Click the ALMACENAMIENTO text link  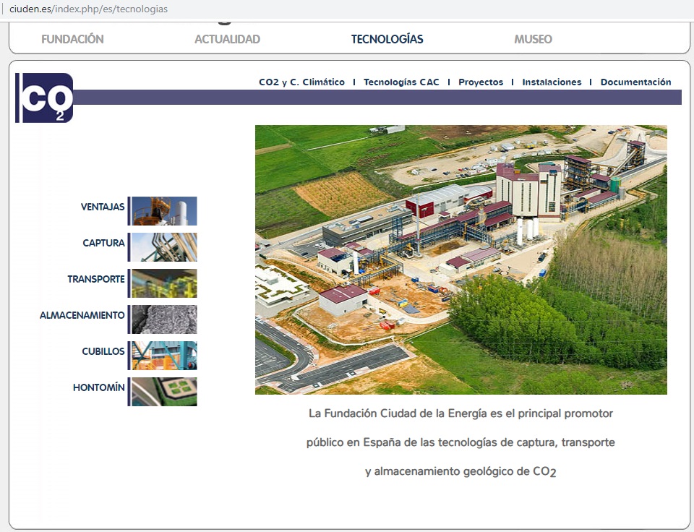coord(82,315)
